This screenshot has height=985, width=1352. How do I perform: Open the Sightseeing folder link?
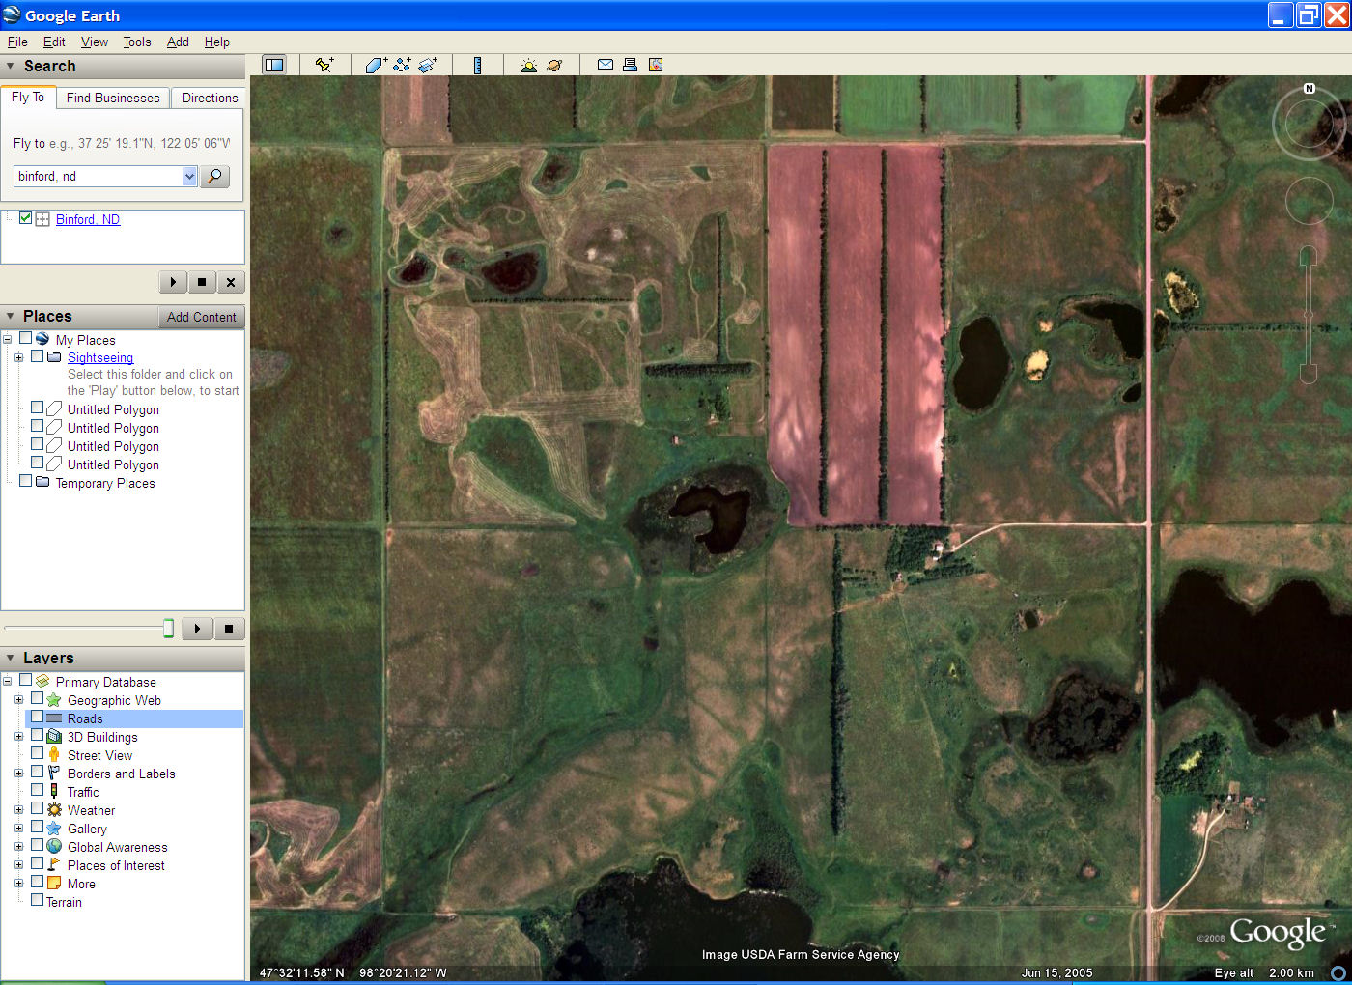pos(100,357)
